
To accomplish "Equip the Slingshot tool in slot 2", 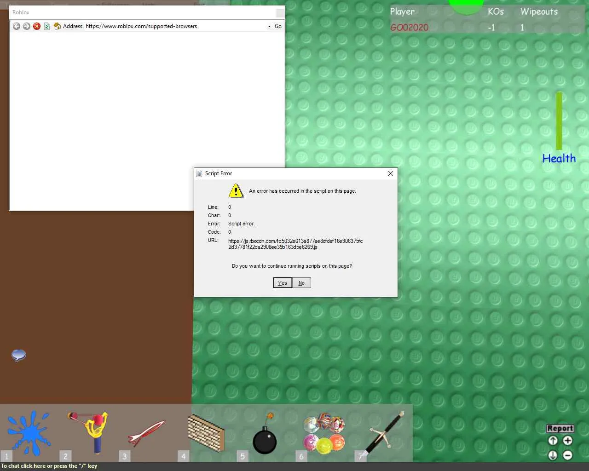I will [x=88, y=433].
